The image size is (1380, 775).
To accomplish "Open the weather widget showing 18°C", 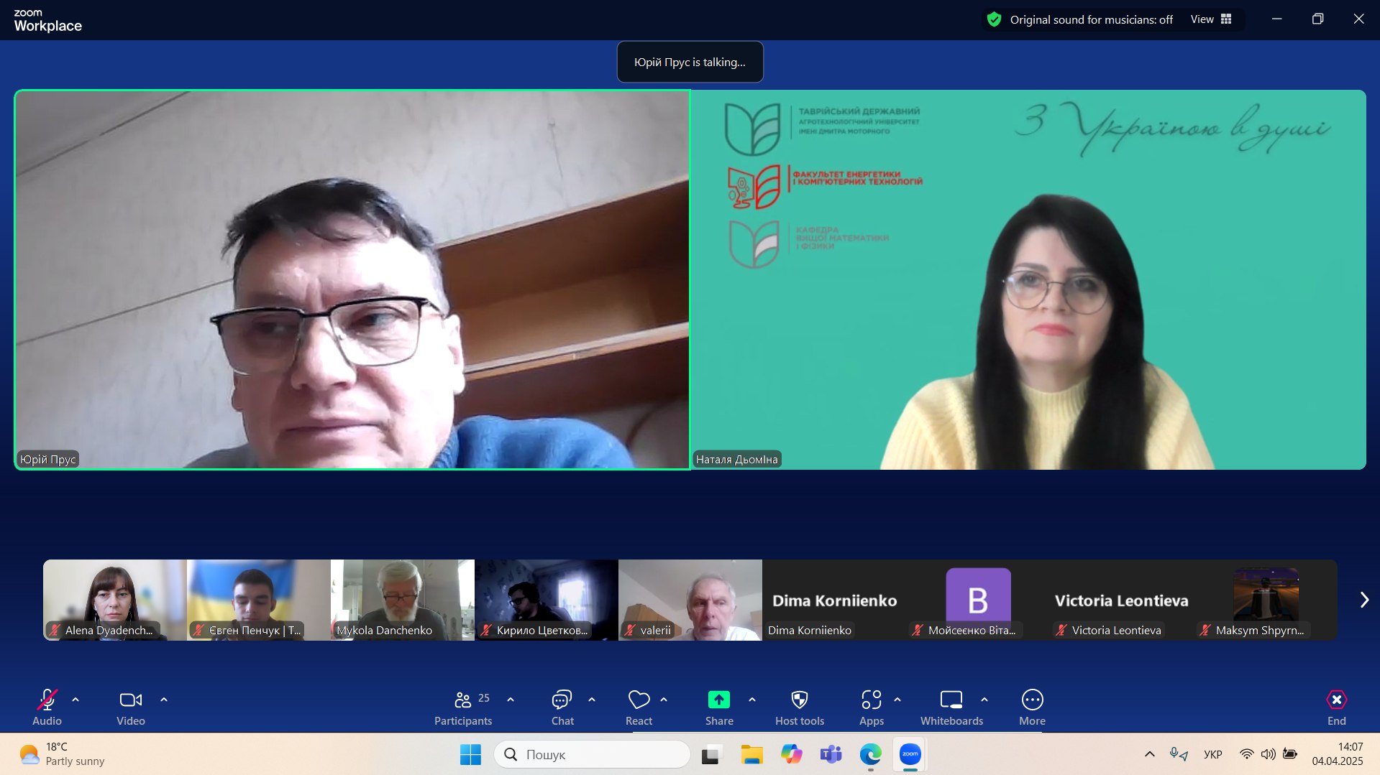I will pyautogui.click(x=62, y=754).
